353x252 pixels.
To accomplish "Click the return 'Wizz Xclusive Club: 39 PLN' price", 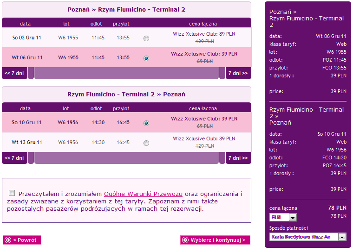I will click(204, 119).
